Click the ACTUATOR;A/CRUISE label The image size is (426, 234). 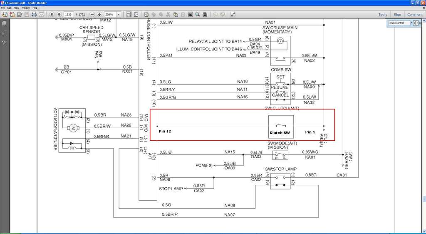point(55,129)
